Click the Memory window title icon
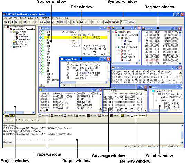Screen dimensions: 185x163 coord(113,68)
